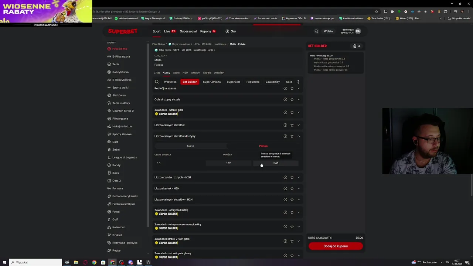Screen dimensions: 473x266
Task: Select the Zawodnicy filter
Action: [x=273, y=82]
